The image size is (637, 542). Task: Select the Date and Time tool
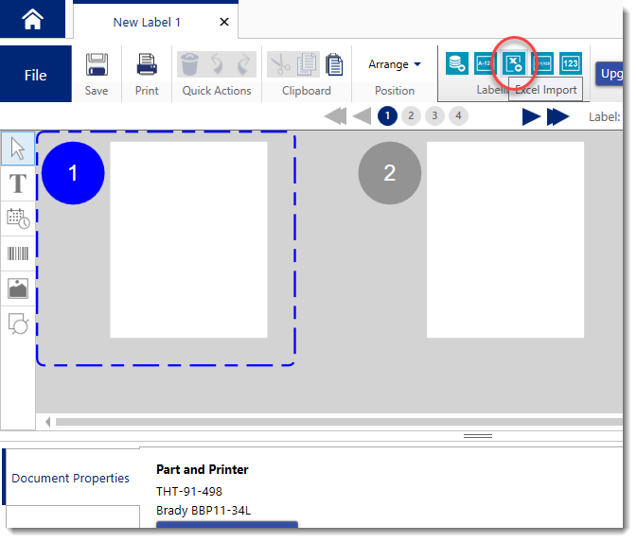coord(17,219)
